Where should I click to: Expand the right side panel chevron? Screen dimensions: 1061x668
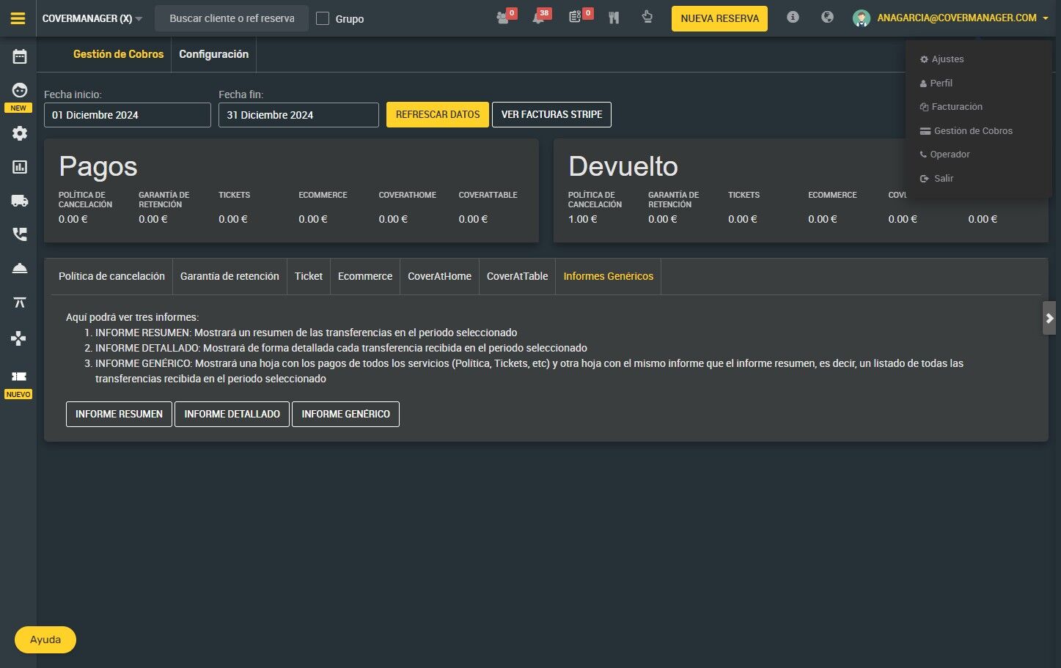[x=1049, y=318]
